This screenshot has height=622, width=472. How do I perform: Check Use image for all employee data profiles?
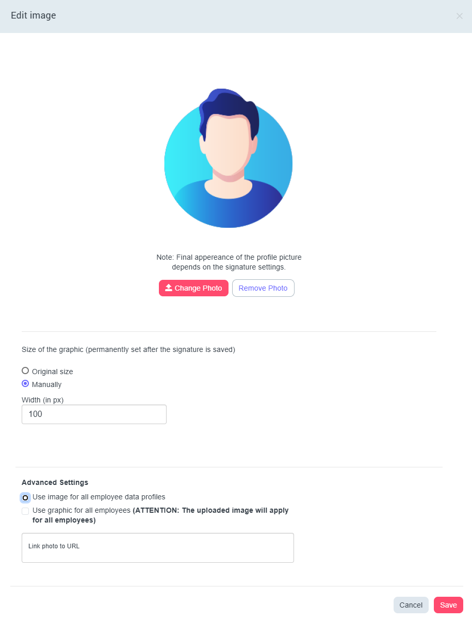(25, 498)
